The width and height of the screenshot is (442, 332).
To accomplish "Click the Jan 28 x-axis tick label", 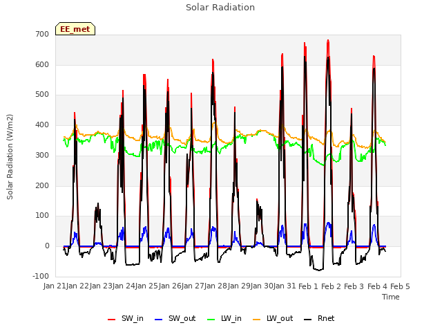I will tap(215, 286).
